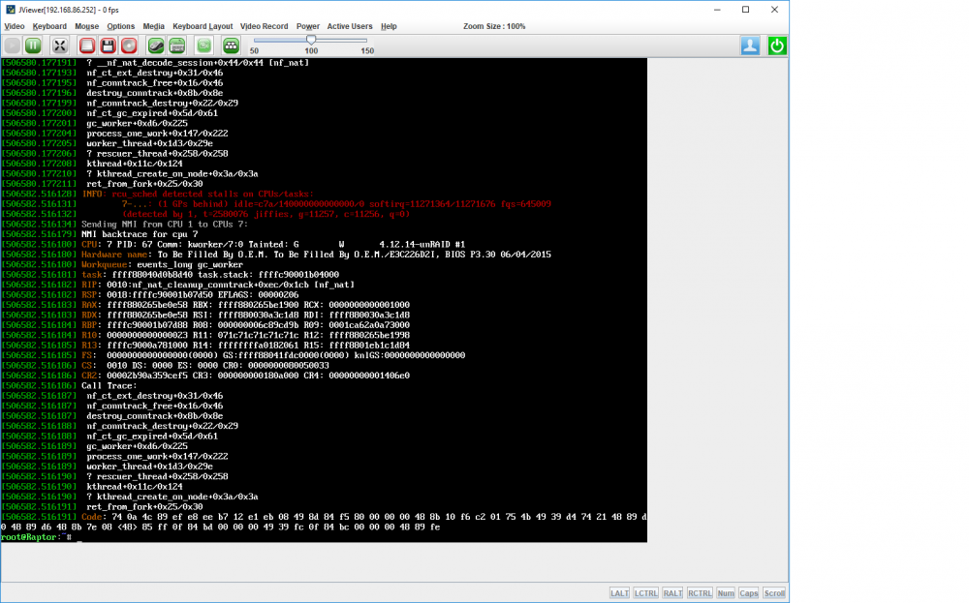Open the Keyboard menu
The height and width of the screenshot is (603, 969).
[x=49, y=26]
